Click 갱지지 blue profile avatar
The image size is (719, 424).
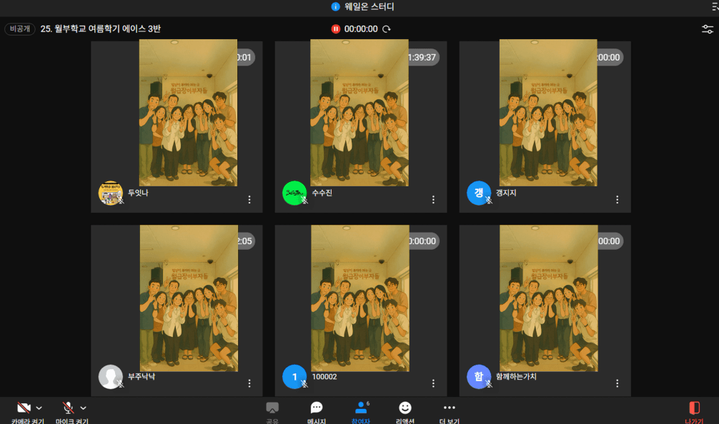click(479, 193)
